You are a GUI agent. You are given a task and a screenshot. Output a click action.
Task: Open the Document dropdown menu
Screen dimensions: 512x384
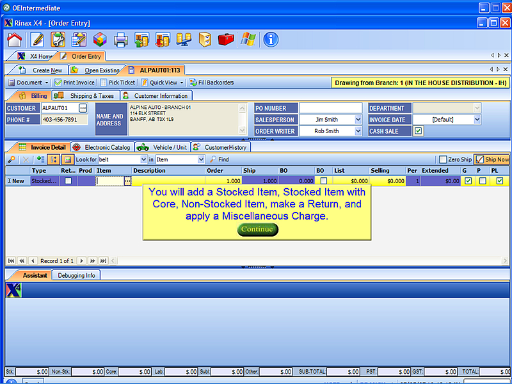click(x=29, y=83)
